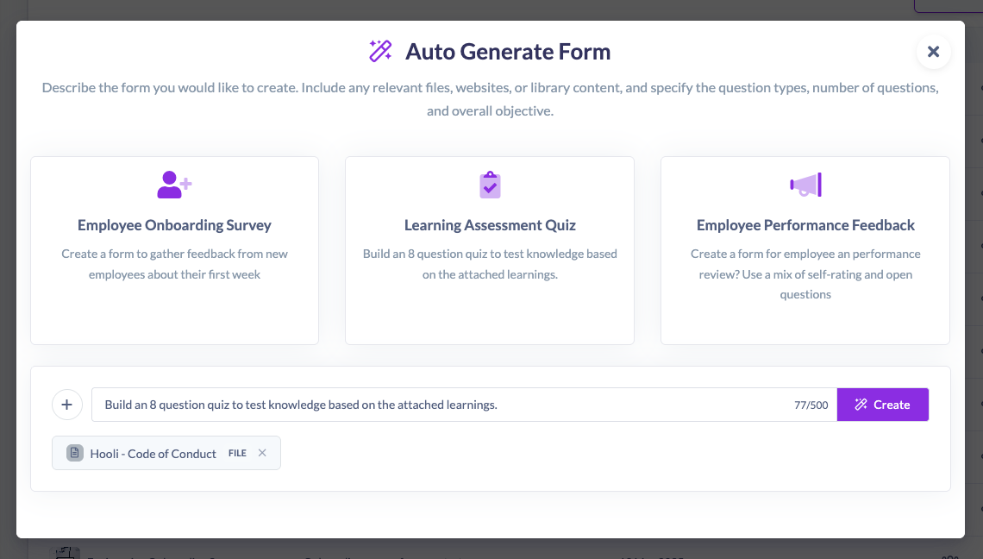Click the Create button label
The height and width of the screenshot is (559, 983).
click(892, 405)
